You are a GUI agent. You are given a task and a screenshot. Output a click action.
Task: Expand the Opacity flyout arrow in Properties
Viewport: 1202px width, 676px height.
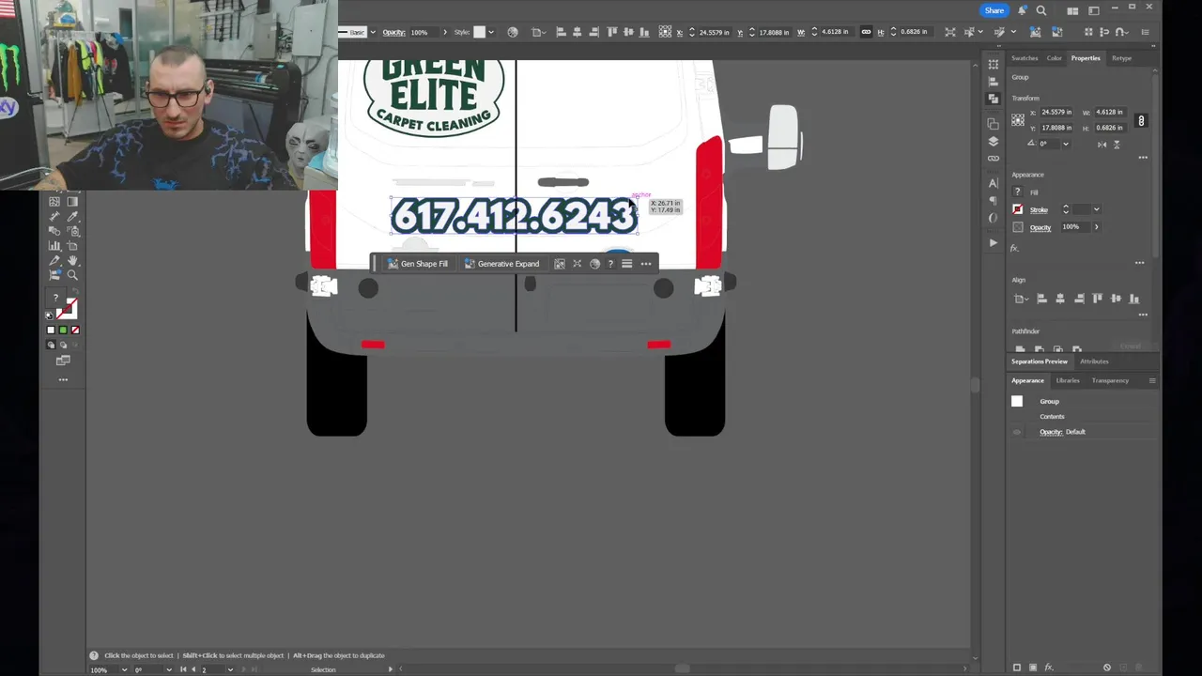[1097, 227]
